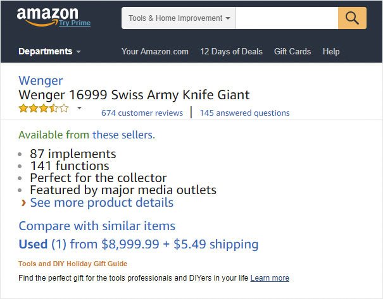This screenshot has height=299, width=383.
Task: Click the 'these sellers' link
Action: [123, 135]
